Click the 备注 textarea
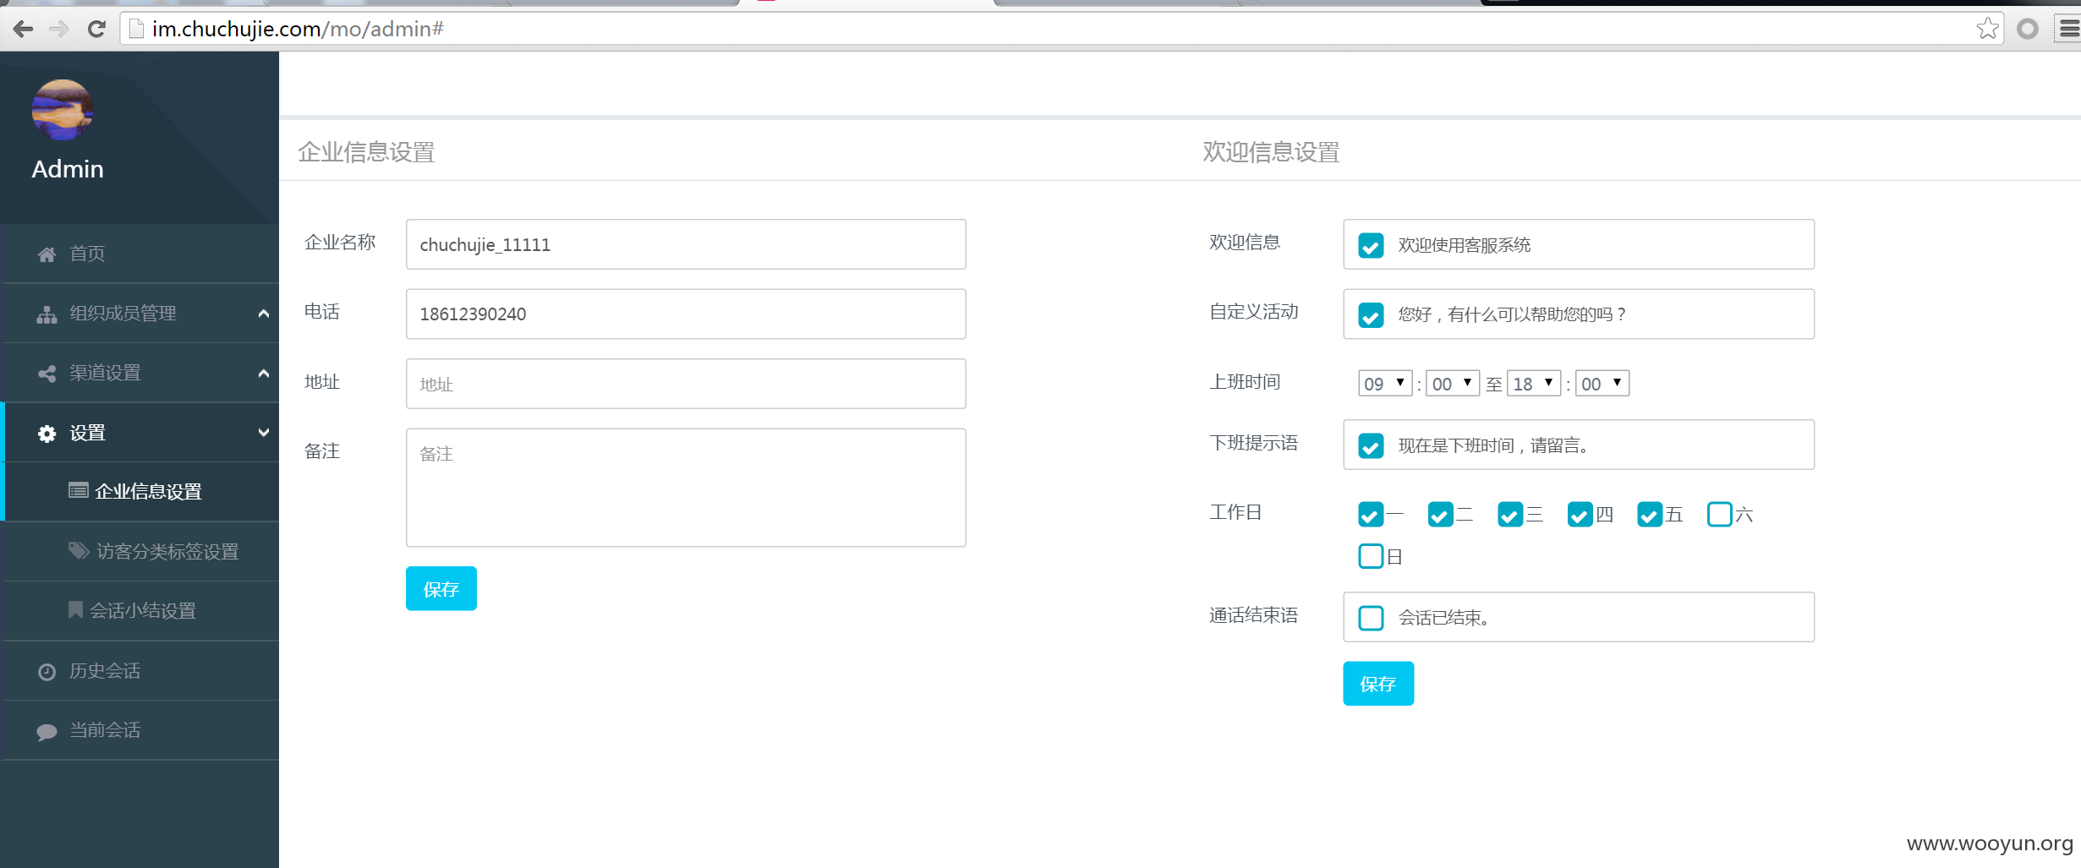This screenshot has height=868, width=2081. [x=686, y=488]
